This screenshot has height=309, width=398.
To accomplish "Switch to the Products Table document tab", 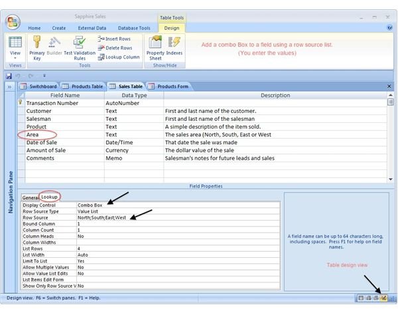I will 83,86.
